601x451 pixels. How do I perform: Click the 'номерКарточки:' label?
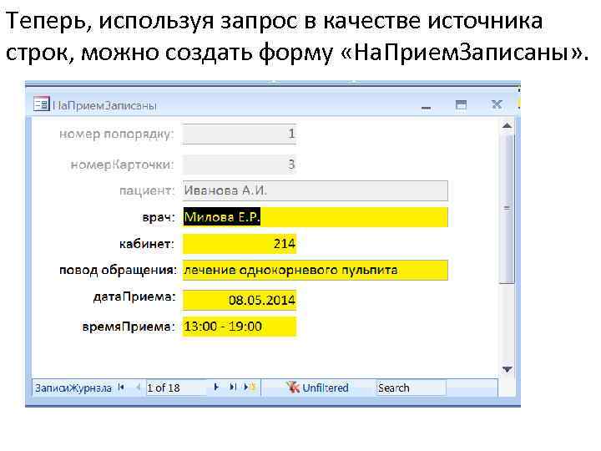(x=122, y=165)
